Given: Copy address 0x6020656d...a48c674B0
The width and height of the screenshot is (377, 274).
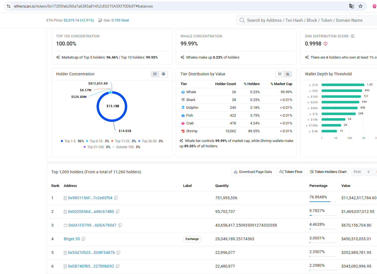Looking at the screenshot, I should point(118,211).
